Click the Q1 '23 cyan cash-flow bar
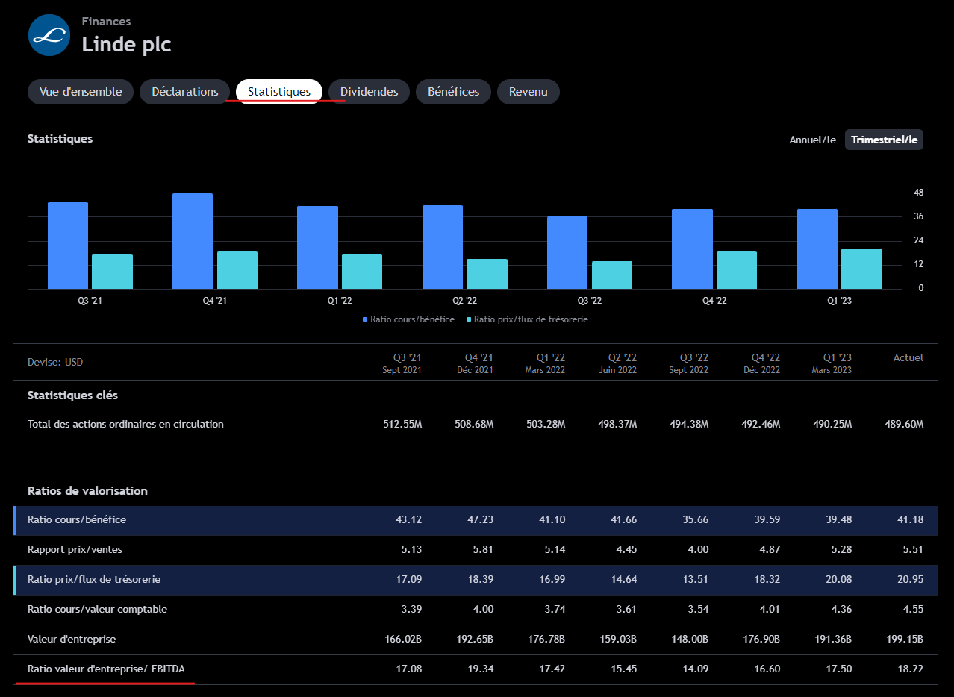 861,269
